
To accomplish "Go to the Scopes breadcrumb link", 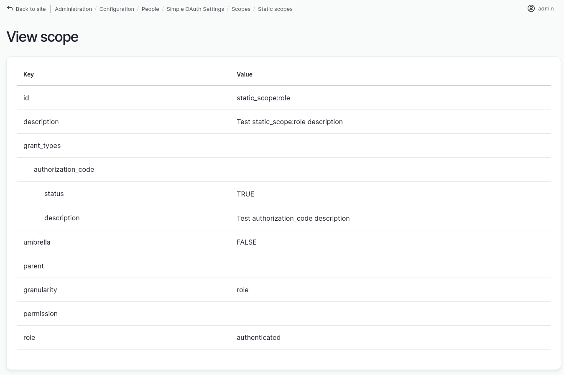I will pyautogui.click(x=241, y=9).
